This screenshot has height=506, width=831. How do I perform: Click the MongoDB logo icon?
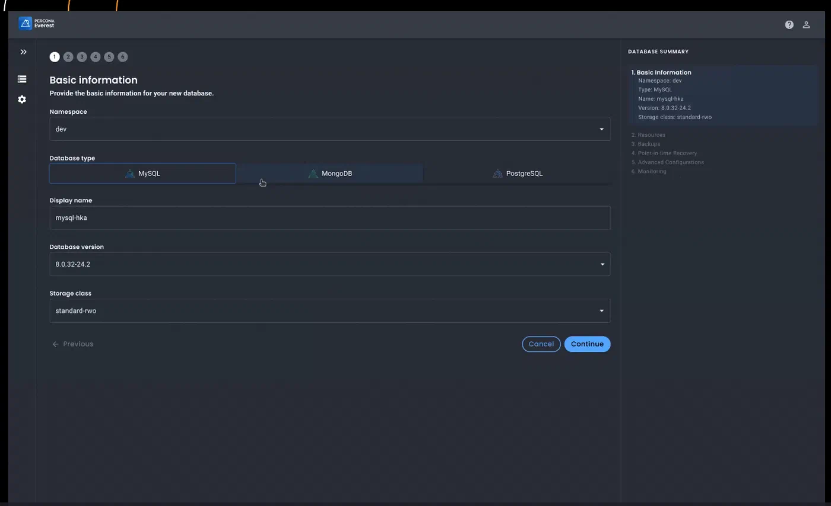[313, 174]
